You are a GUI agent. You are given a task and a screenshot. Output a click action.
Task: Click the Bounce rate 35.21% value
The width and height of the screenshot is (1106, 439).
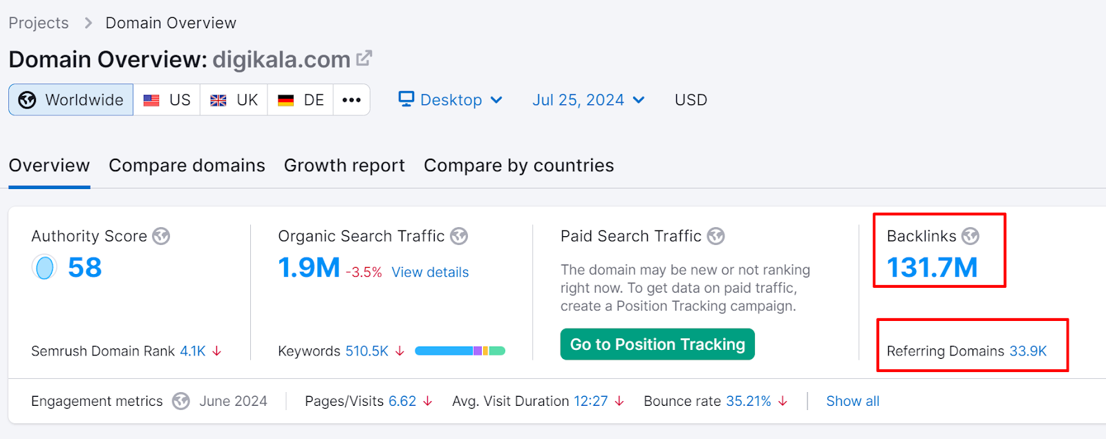[749, 401]
